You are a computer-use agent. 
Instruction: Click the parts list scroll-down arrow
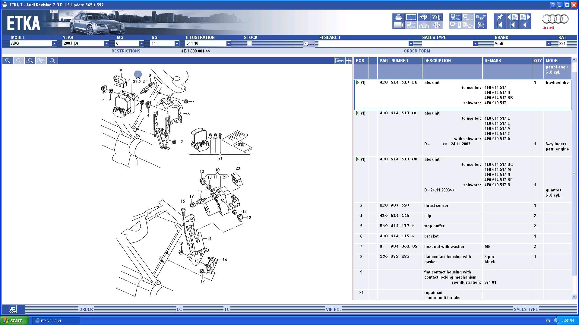tap(574, 297)
